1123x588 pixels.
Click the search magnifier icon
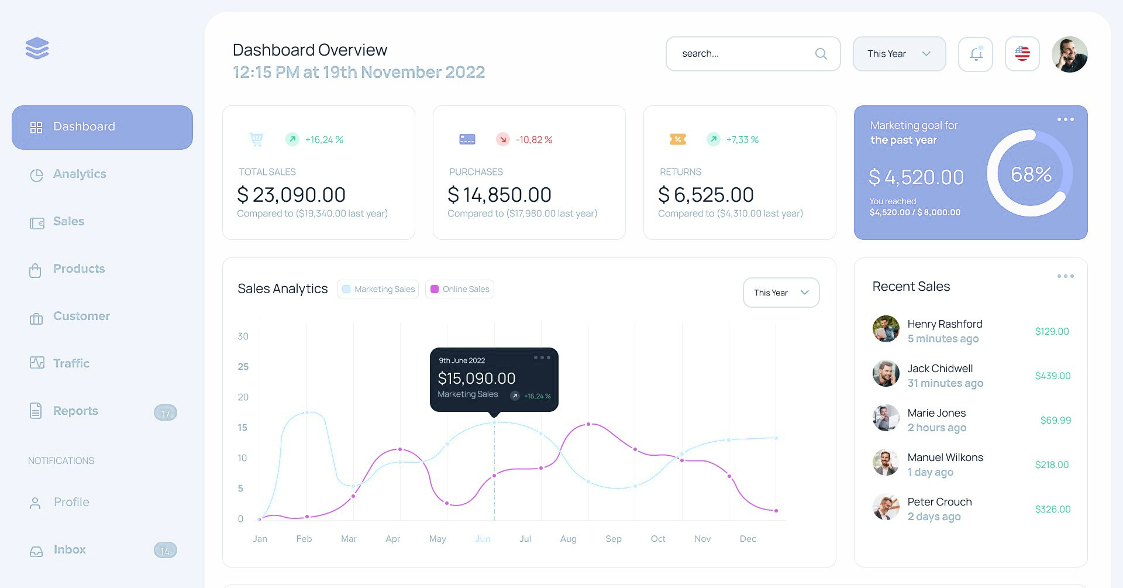[x=821, y=54]
